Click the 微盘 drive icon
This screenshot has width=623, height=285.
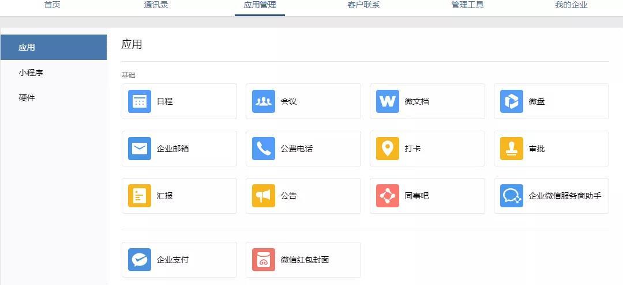click(x=511, y=101)
